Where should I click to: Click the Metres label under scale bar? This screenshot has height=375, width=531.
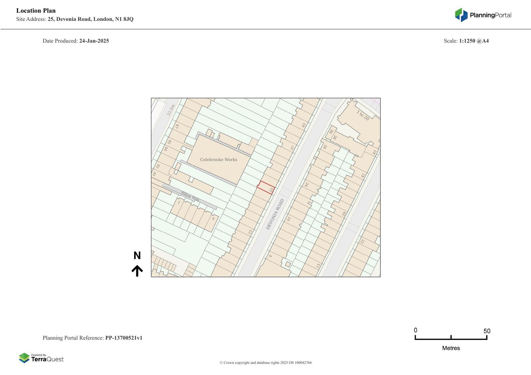coord(451,348)
